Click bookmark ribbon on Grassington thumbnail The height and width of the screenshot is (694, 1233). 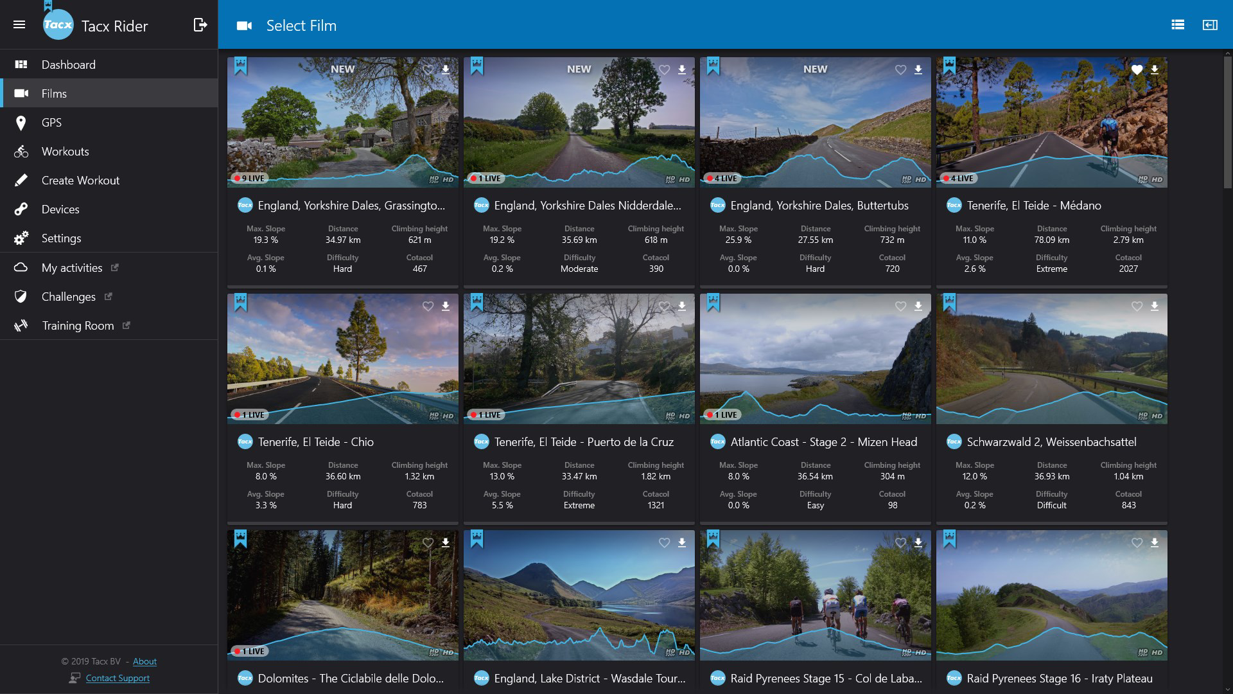[x=240, y=66]
